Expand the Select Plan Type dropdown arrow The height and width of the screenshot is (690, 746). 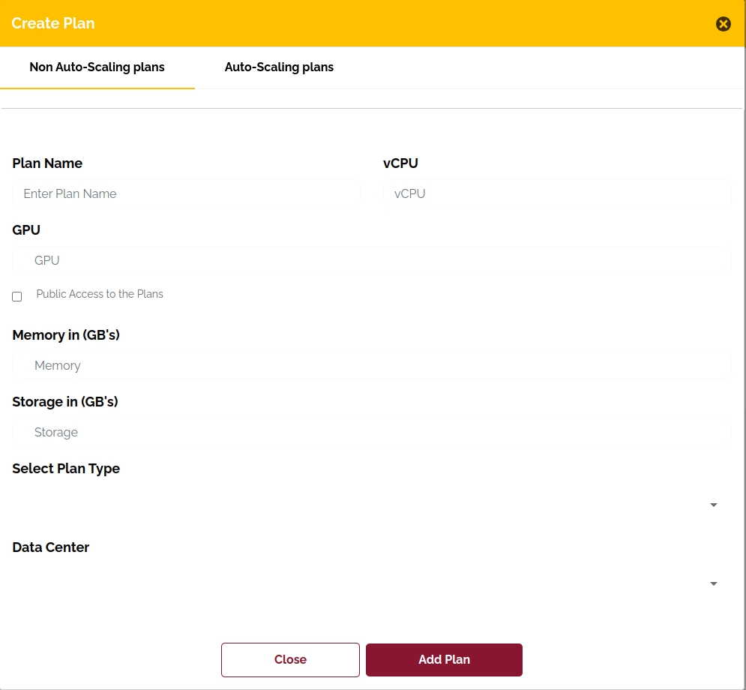[x=714, y=505]
